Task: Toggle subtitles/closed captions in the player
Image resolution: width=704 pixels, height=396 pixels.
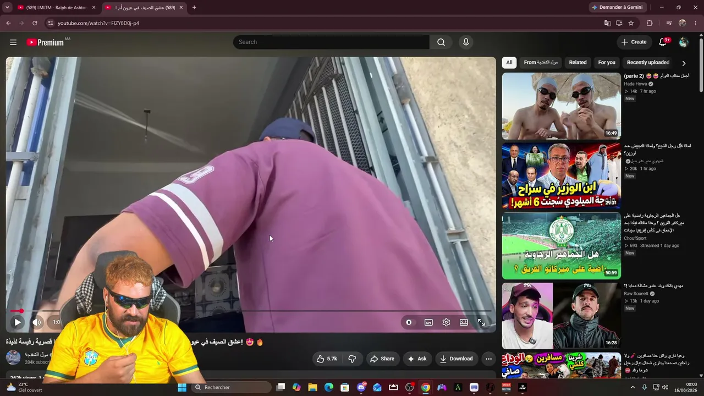Action: point(428,322)
